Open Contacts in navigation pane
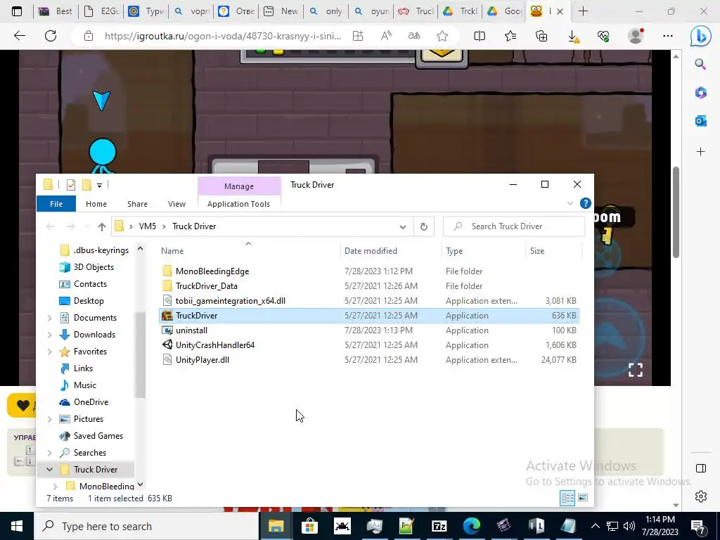720x540 pixels. click(90, 284)
